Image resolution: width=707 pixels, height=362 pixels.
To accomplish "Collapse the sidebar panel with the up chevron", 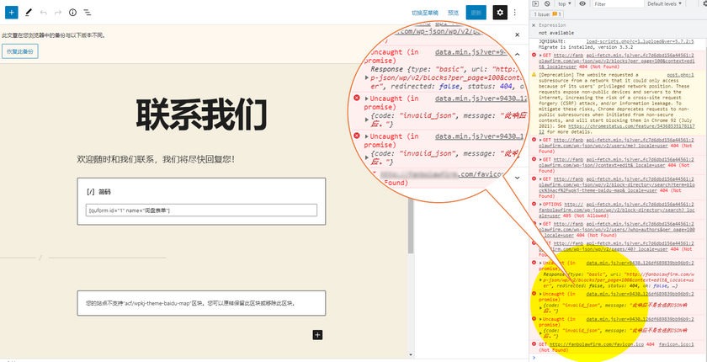I will (517, 54).
